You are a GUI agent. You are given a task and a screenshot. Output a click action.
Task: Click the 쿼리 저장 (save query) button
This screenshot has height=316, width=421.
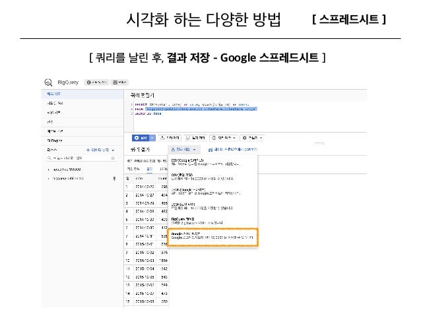tap(170, 138)
